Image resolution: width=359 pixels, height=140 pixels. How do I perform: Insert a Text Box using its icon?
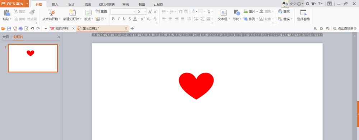coord(223,13)
